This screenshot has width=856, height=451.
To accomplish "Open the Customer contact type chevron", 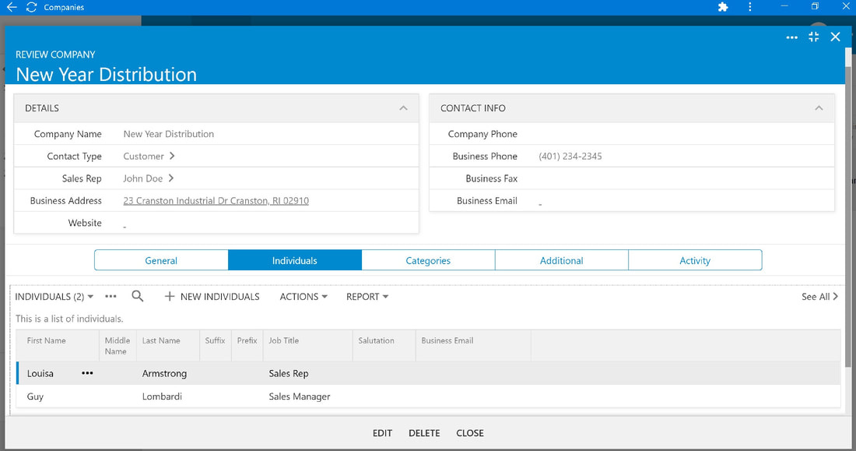I will pos(172,156).
